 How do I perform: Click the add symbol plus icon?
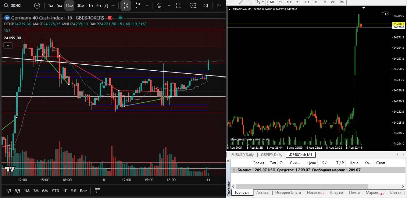coord(37,6)
